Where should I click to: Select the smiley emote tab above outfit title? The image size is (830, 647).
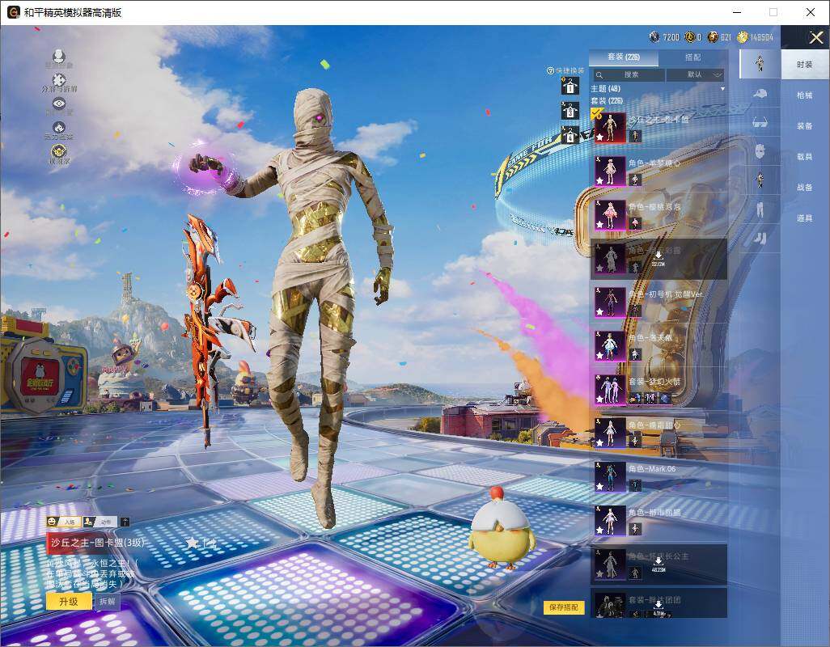click(x=63, y=522)
